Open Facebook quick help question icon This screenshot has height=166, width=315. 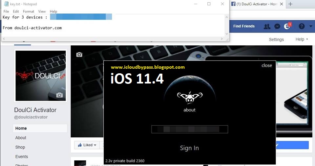click(x=302, y=26)
